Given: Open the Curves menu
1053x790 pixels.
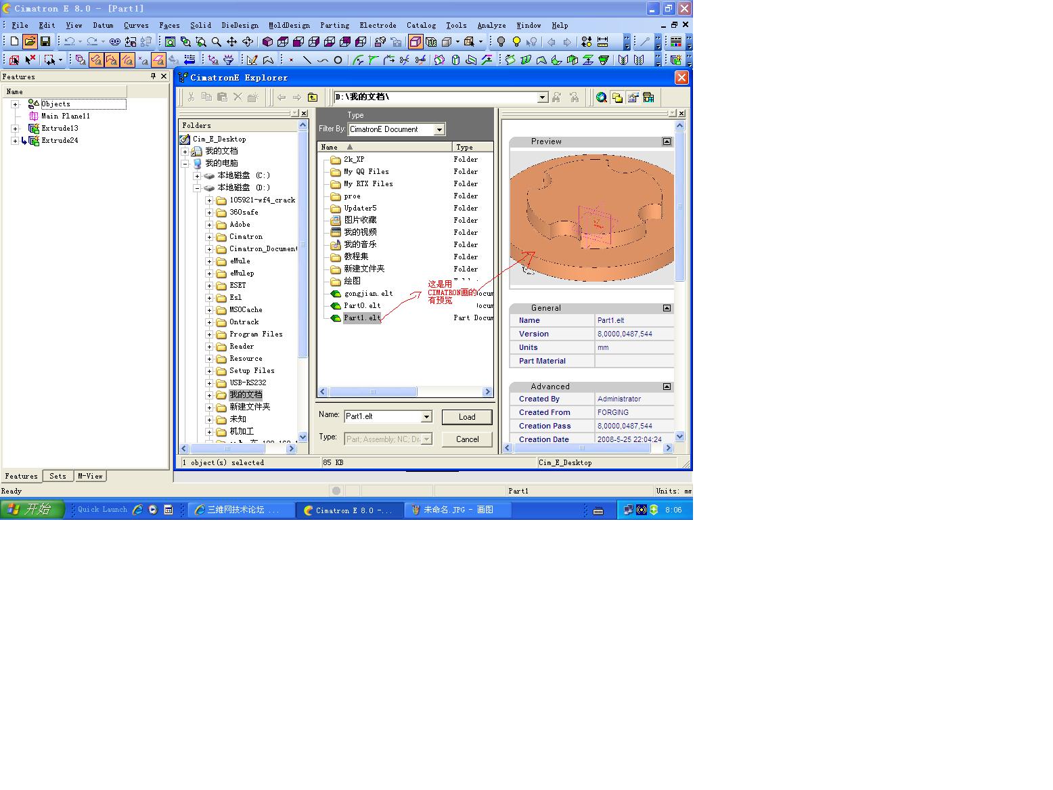Looking at the screenshot, I should 136,25.
